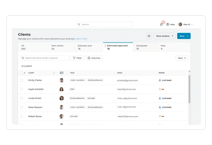Check Haylie Schleifer's row checkbox
The image size is (212, 145).
[x=21, y=89]
